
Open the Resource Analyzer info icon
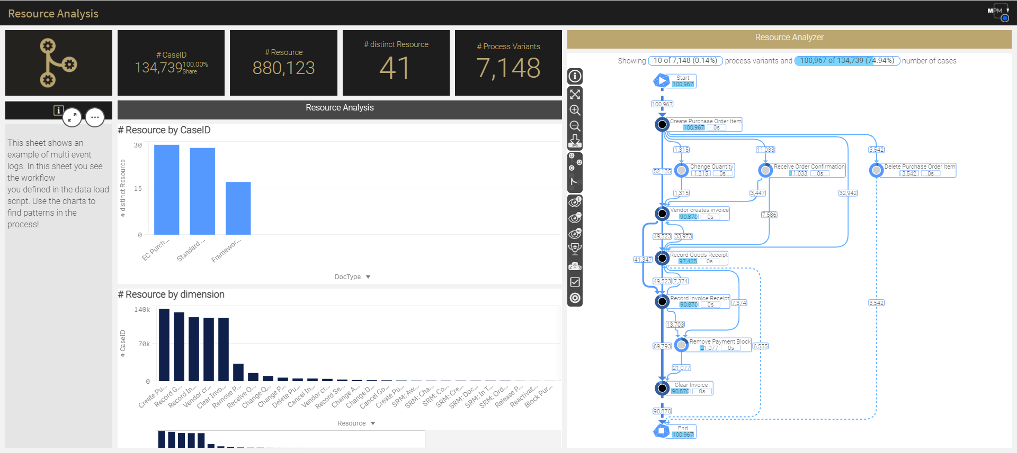point(575,76)
